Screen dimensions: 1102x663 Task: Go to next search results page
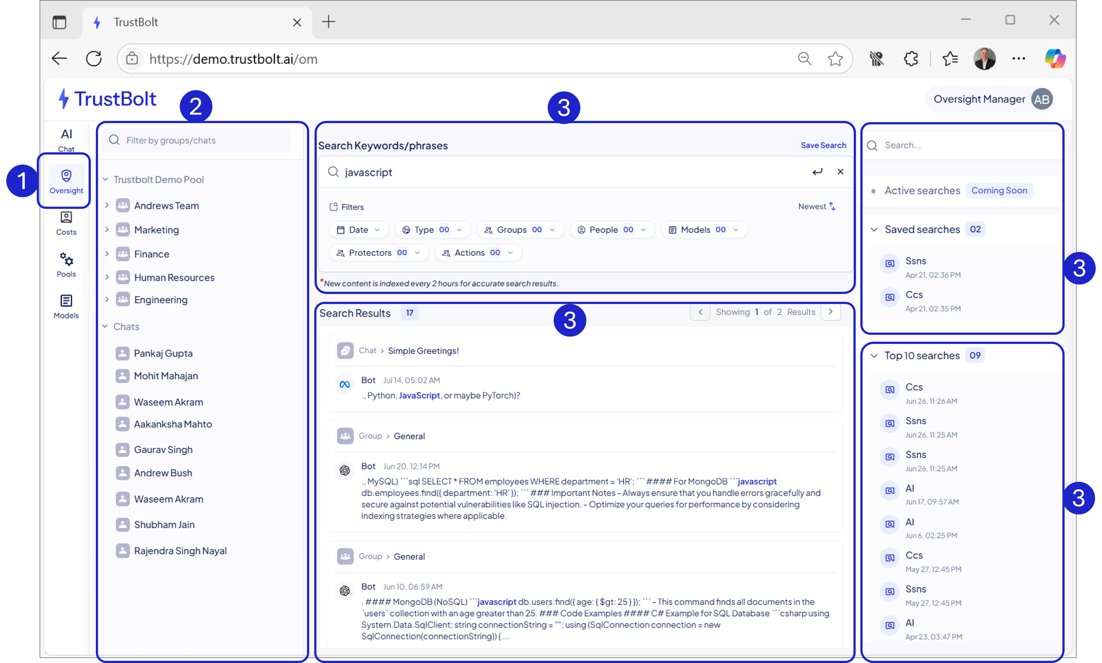tap(830, 312)
